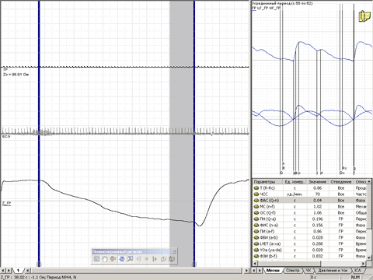Click the first icon in the full-screen mode toolbar
The image size is (373, 280).
tap(96, 259)
